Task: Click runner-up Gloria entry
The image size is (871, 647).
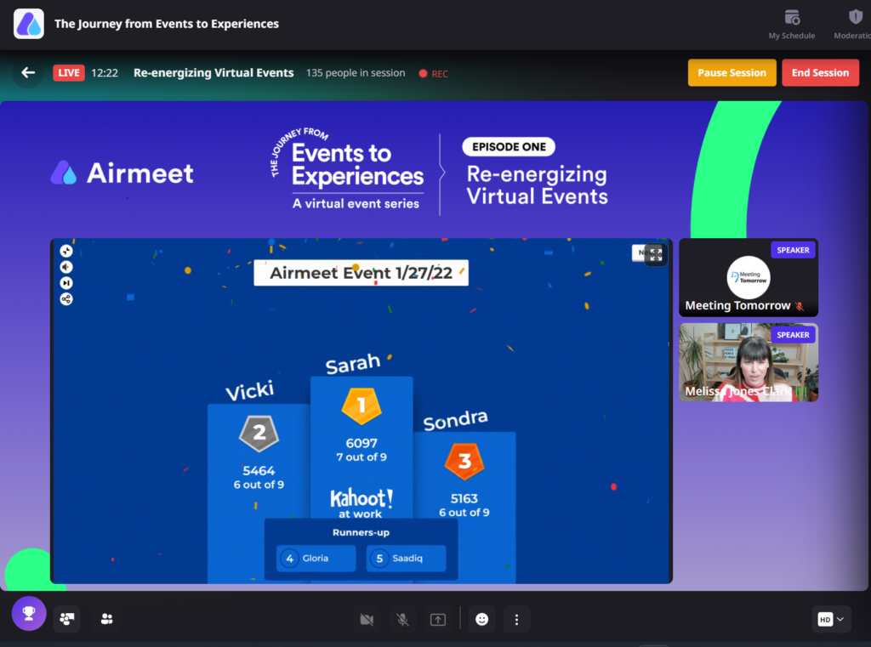Action: pyautogui.click(x=316, y=558)
